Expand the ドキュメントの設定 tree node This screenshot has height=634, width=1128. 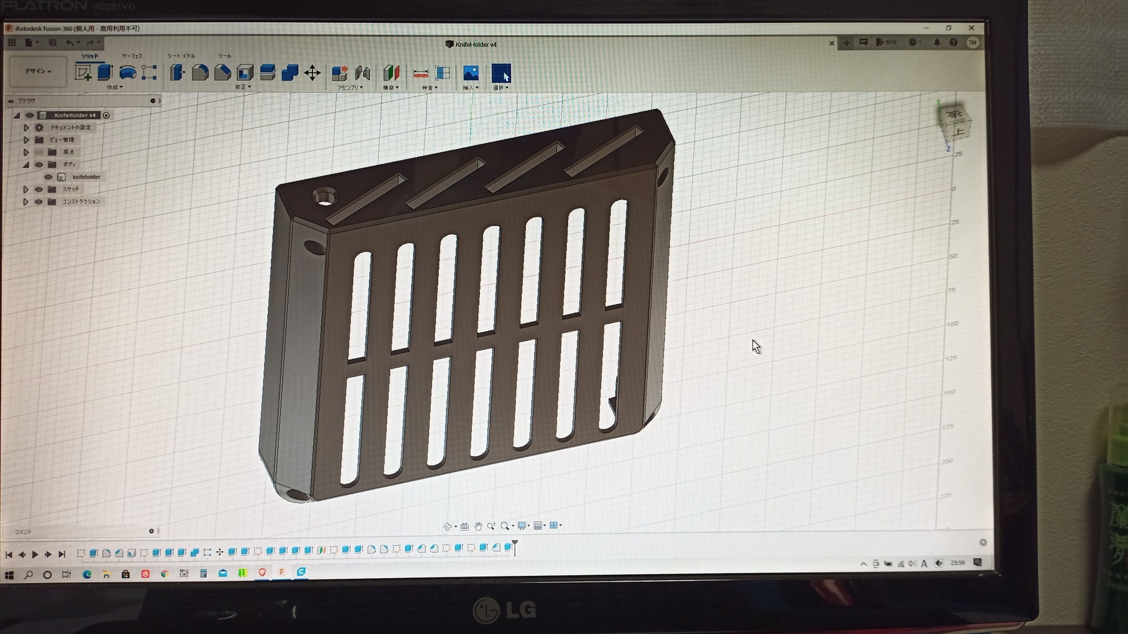pyautogui.click(x=26, y=127)
